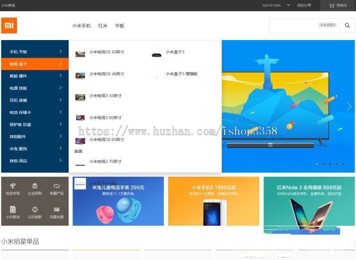Open the 红米 navigation item
The height and width of the screenshot is (260, 356).
[x=103, y=26]
